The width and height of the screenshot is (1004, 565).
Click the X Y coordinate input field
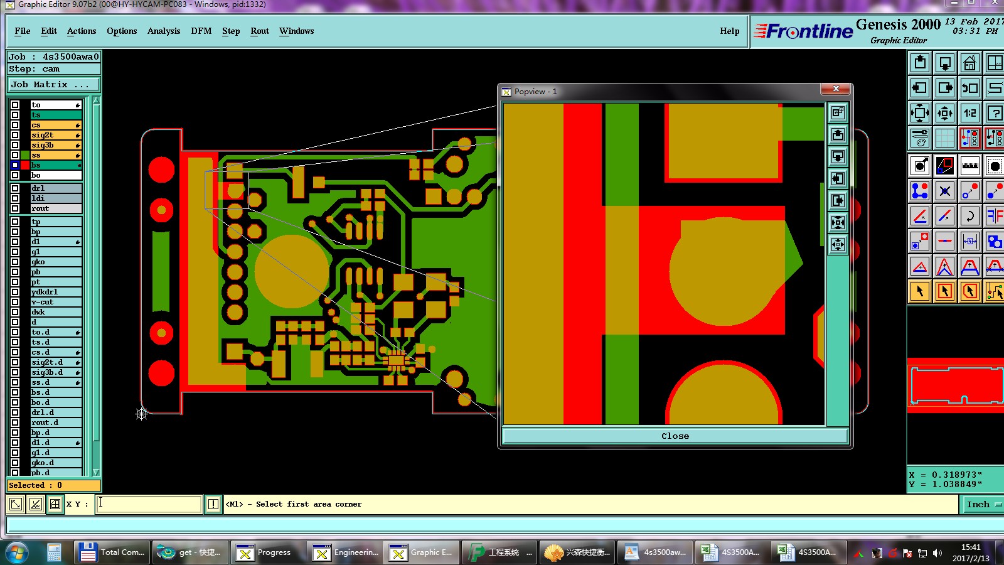[149, 504]
